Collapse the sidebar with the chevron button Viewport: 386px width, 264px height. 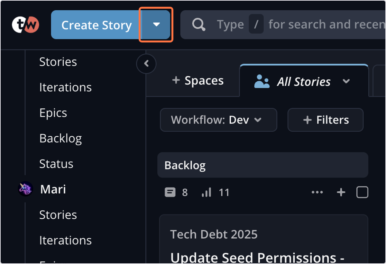(146, 64)
